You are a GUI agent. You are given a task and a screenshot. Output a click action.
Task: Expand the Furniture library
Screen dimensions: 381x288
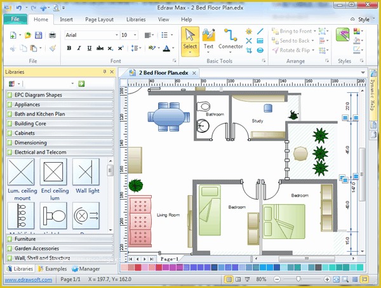[x=60, y=239]
